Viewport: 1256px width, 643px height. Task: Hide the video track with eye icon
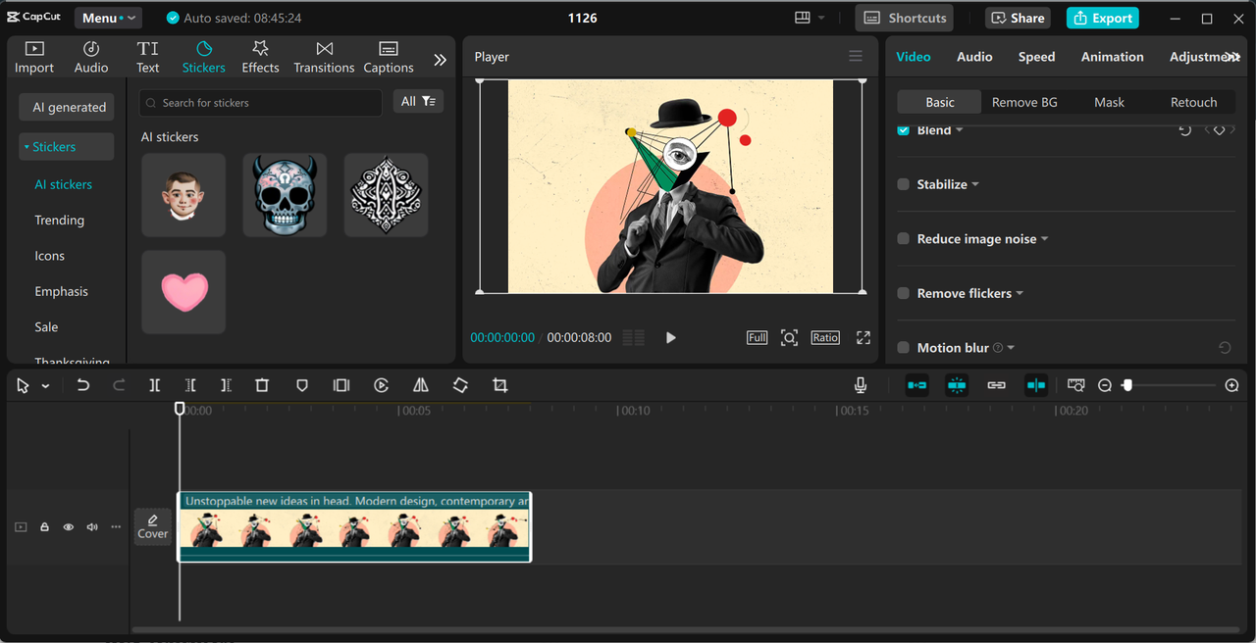tap(68, 527)
